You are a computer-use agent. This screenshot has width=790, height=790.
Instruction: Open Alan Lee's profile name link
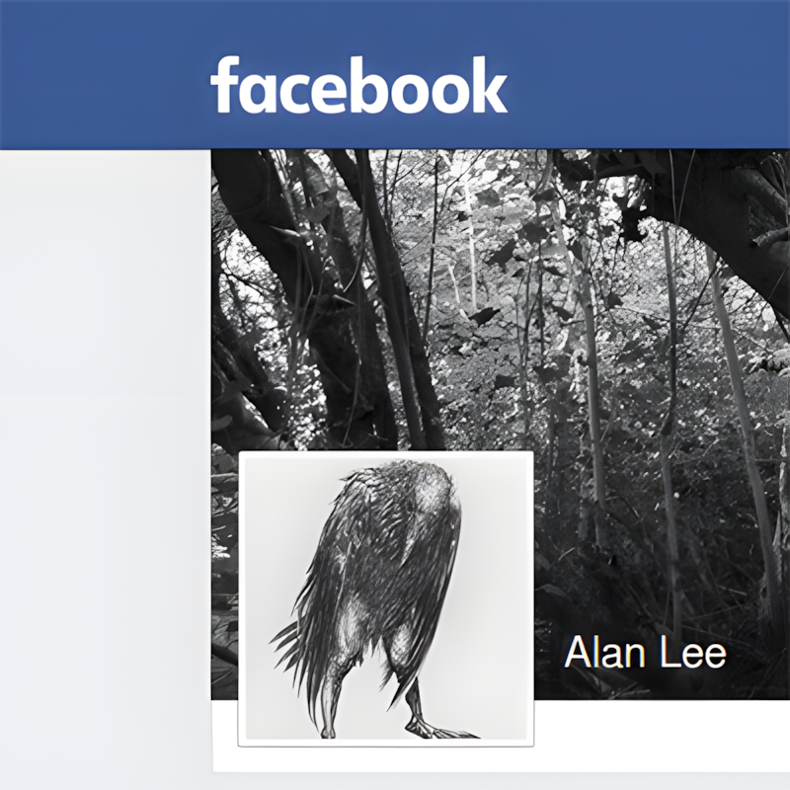click(x=645, y=653)
